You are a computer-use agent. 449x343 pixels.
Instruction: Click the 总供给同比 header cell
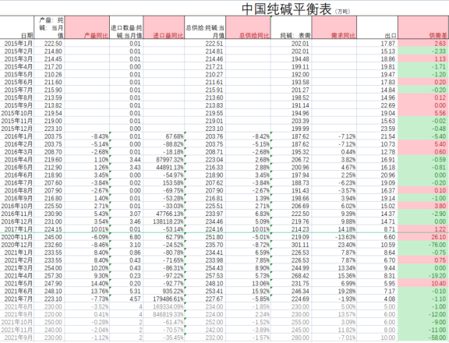click(x=248, y=27)
